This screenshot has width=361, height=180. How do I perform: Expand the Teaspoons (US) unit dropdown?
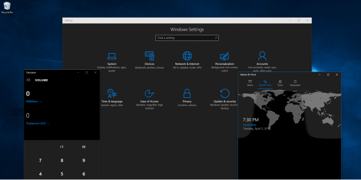pyautogui.click(x=38, y=124)
